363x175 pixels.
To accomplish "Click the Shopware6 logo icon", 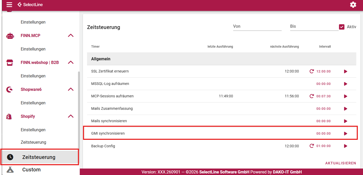I will 9,90.
